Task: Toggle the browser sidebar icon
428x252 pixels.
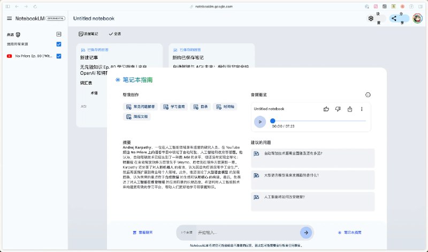Action: (x=7, y=6)
